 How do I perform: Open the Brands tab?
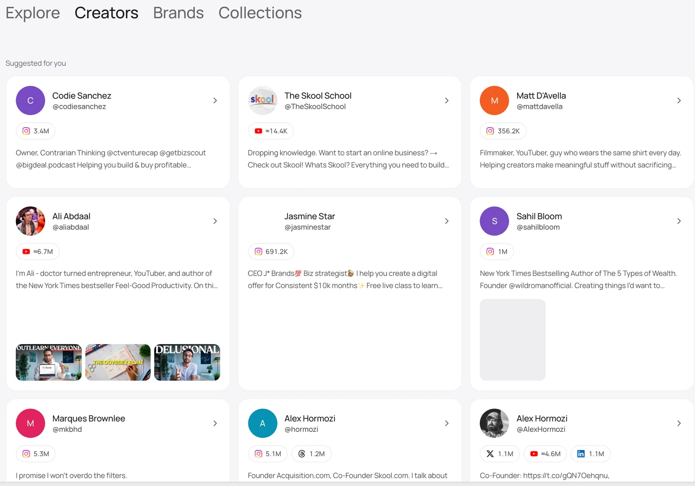(x=179, y=13)
